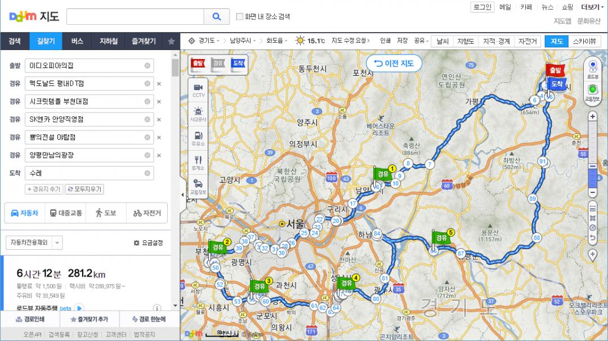608x341 pixels.
Task: Switch to the 버스 tab
Action: [x=77, y=41]
